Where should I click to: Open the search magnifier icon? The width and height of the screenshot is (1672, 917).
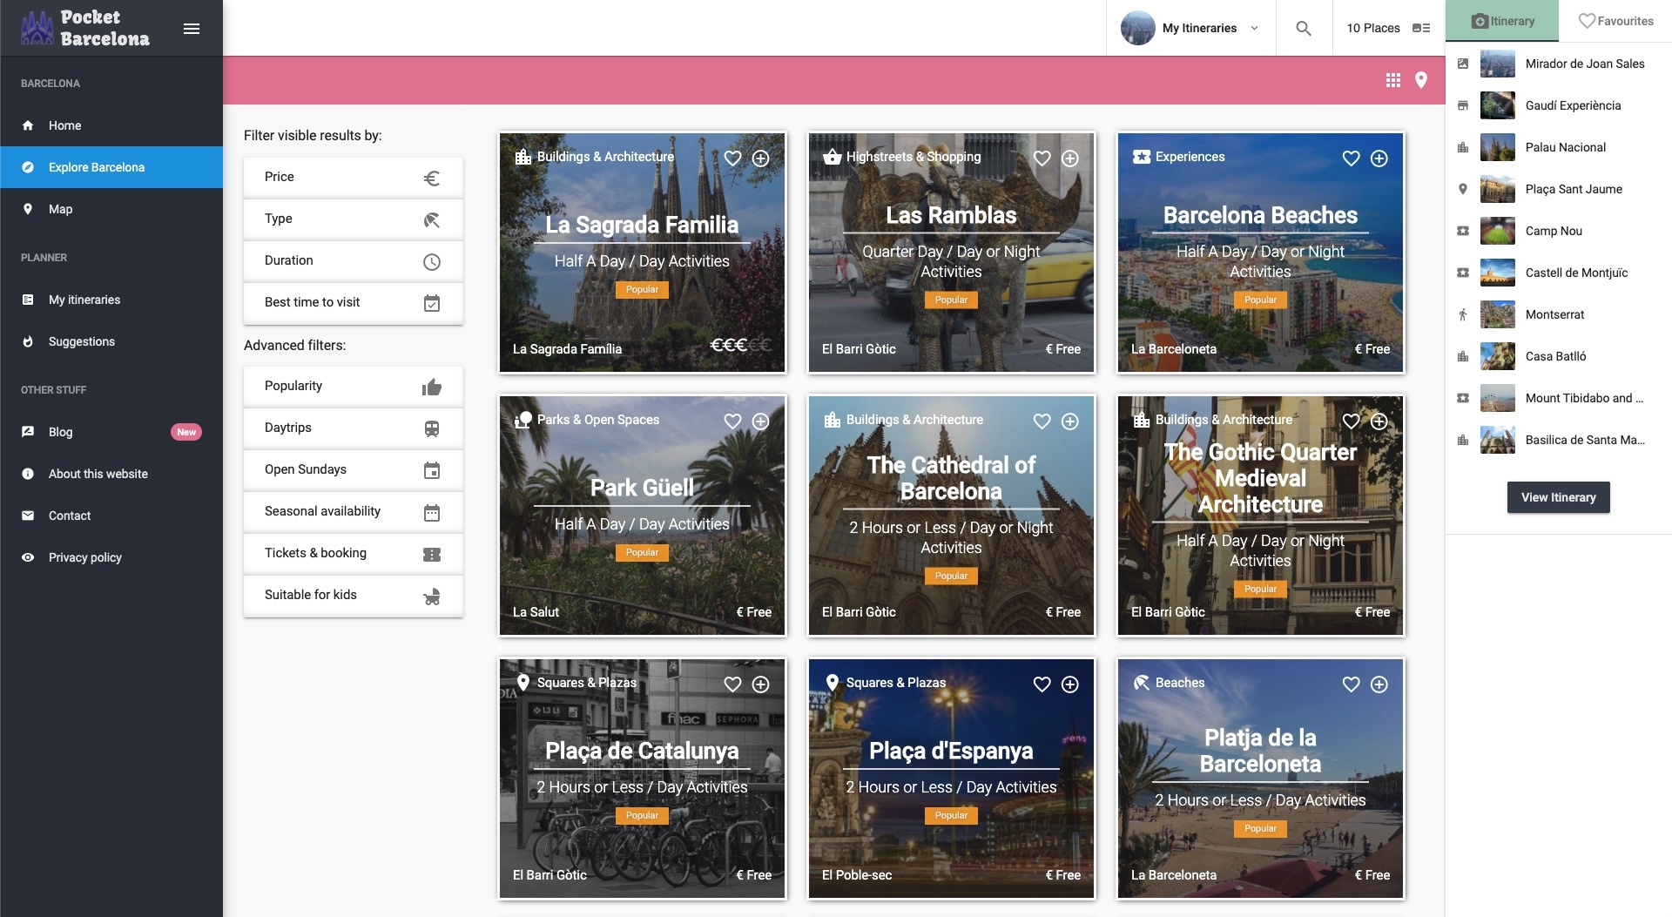1303,28
